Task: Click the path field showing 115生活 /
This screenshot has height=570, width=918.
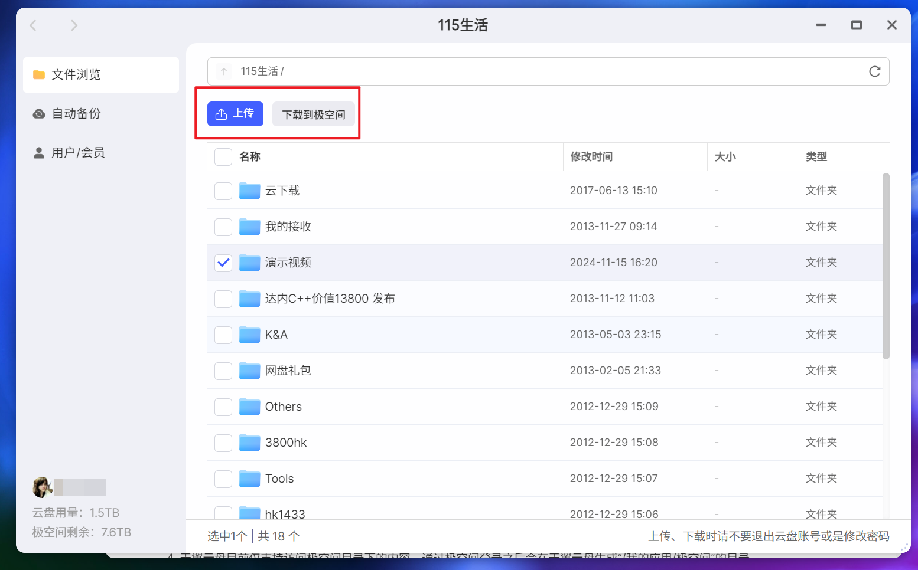Action: (548, 71)
